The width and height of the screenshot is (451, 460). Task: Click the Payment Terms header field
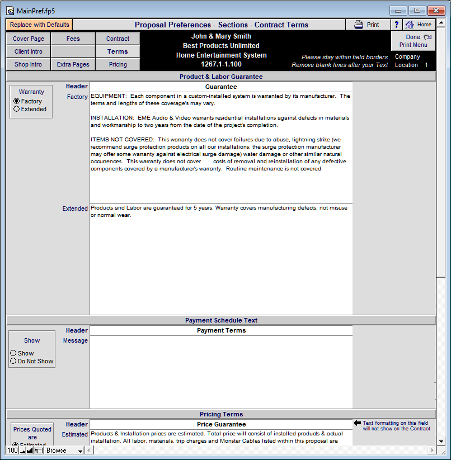pos(221,330)
